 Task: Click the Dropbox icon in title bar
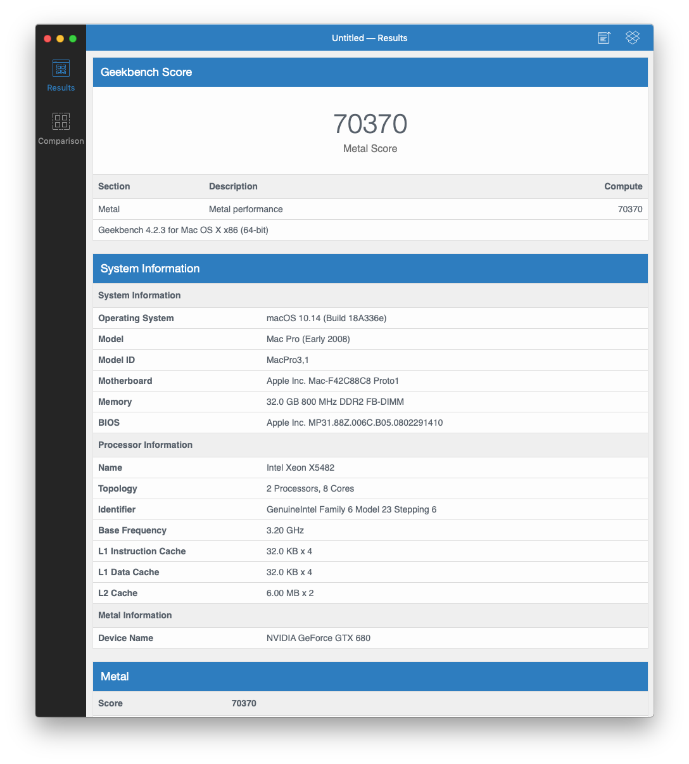tap(633, 38)
